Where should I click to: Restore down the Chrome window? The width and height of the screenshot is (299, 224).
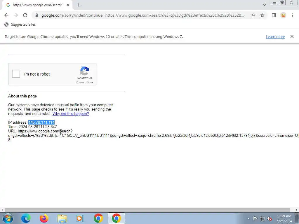tap(282, 2)
